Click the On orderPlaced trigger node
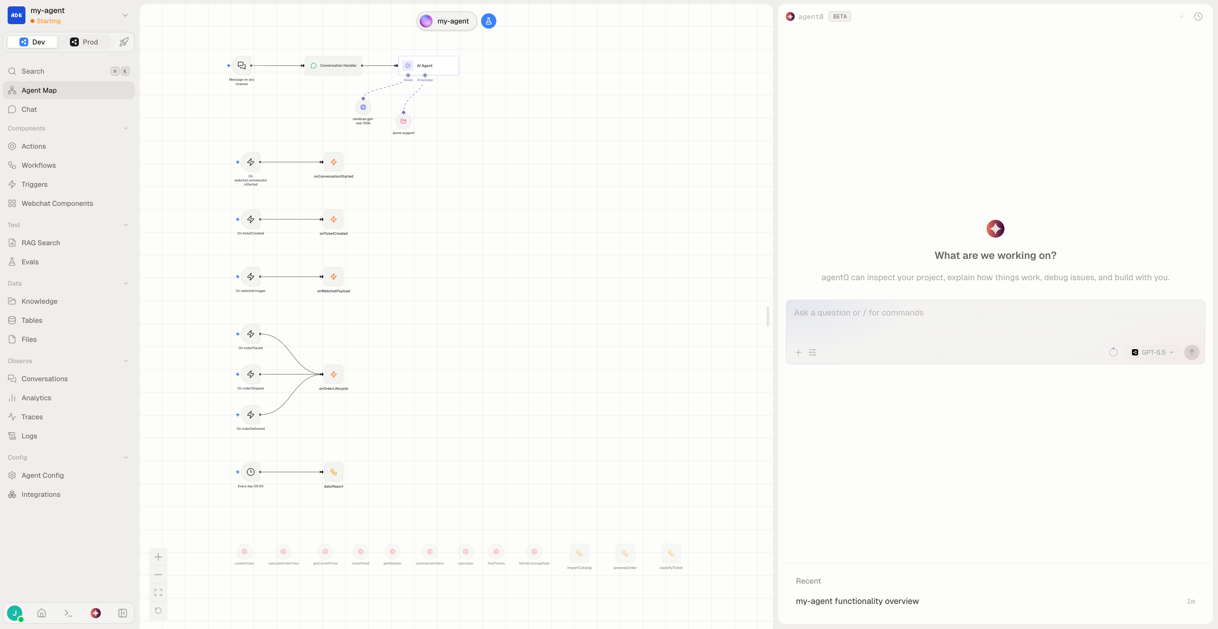Viewport: 1218px width, 629px height. coord(250,334)
